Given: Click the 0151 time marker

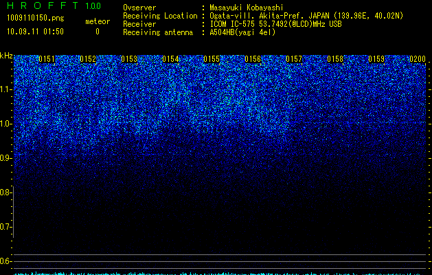Looking at the screenshot, I should pyautogui.click(x=47, y=59).
